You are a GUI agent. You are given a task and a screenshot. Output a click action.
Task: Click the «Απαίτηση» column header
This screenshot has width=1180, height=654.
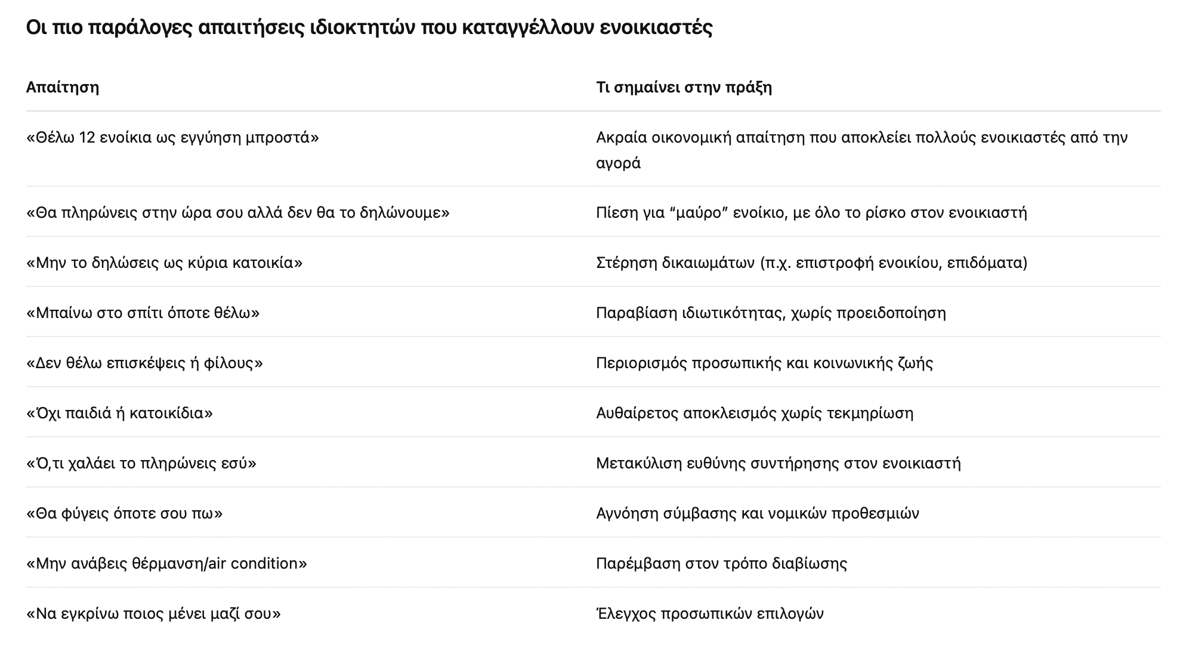[63, 87]
